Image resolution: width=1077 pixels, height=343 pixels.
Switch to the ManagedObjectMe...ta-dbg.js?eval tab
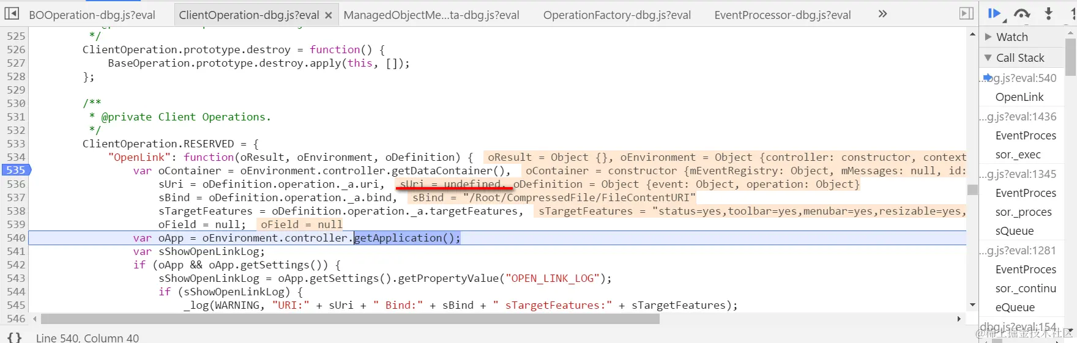[x=431, y=15]
